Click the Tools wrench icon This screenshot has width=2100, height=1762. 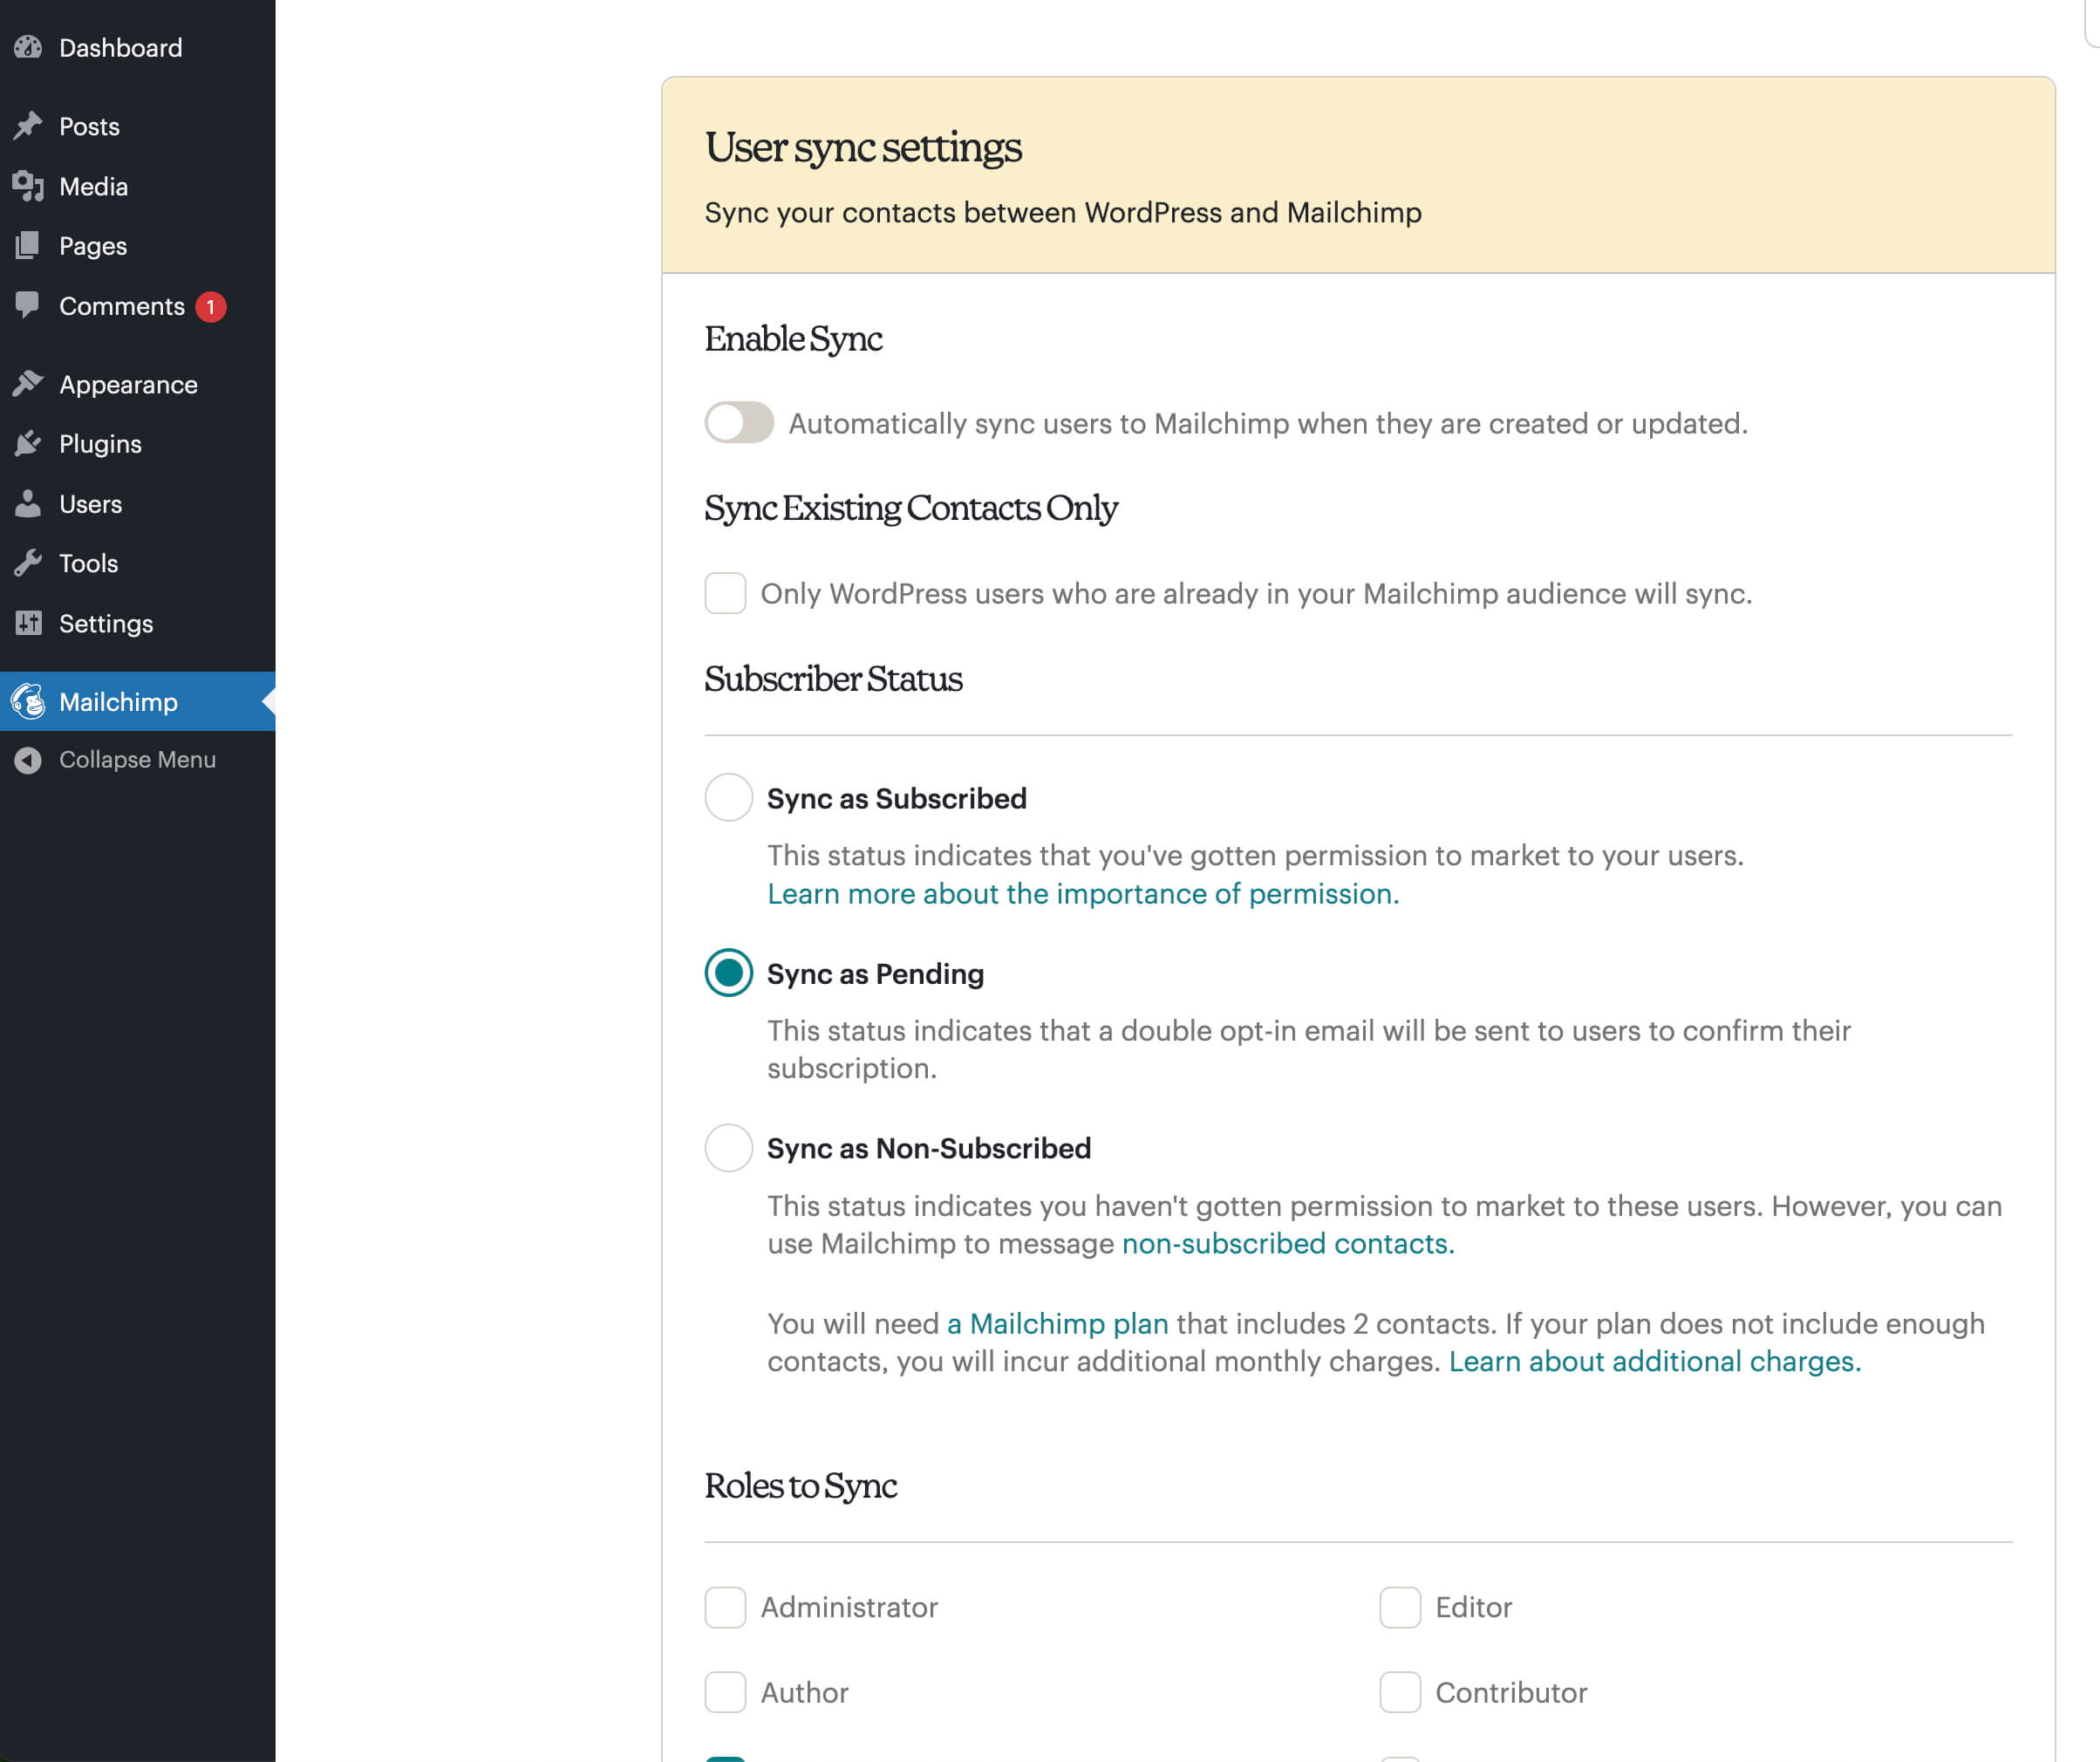pyautogui.click(x=28, y=563)
